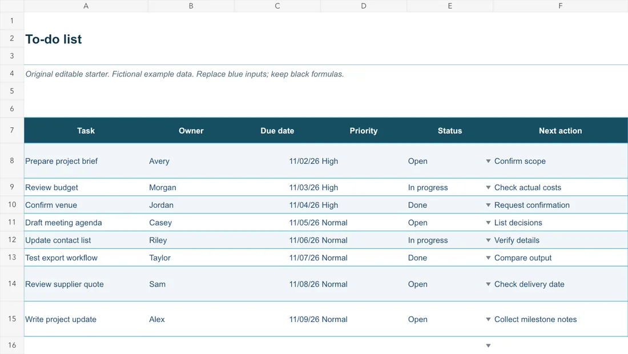Select the 'Review budget' task cell
628x354 pixels.
coord(86,187)
